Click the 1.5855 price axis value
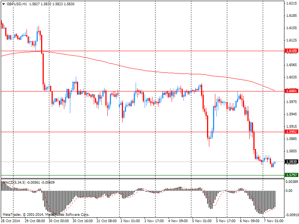Image resolution: width=299 pixels, height=224 pixels. pyautogui.click(x=292, y=151)
